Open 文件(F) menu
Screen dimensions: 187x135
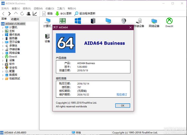(x=5, y=8)
